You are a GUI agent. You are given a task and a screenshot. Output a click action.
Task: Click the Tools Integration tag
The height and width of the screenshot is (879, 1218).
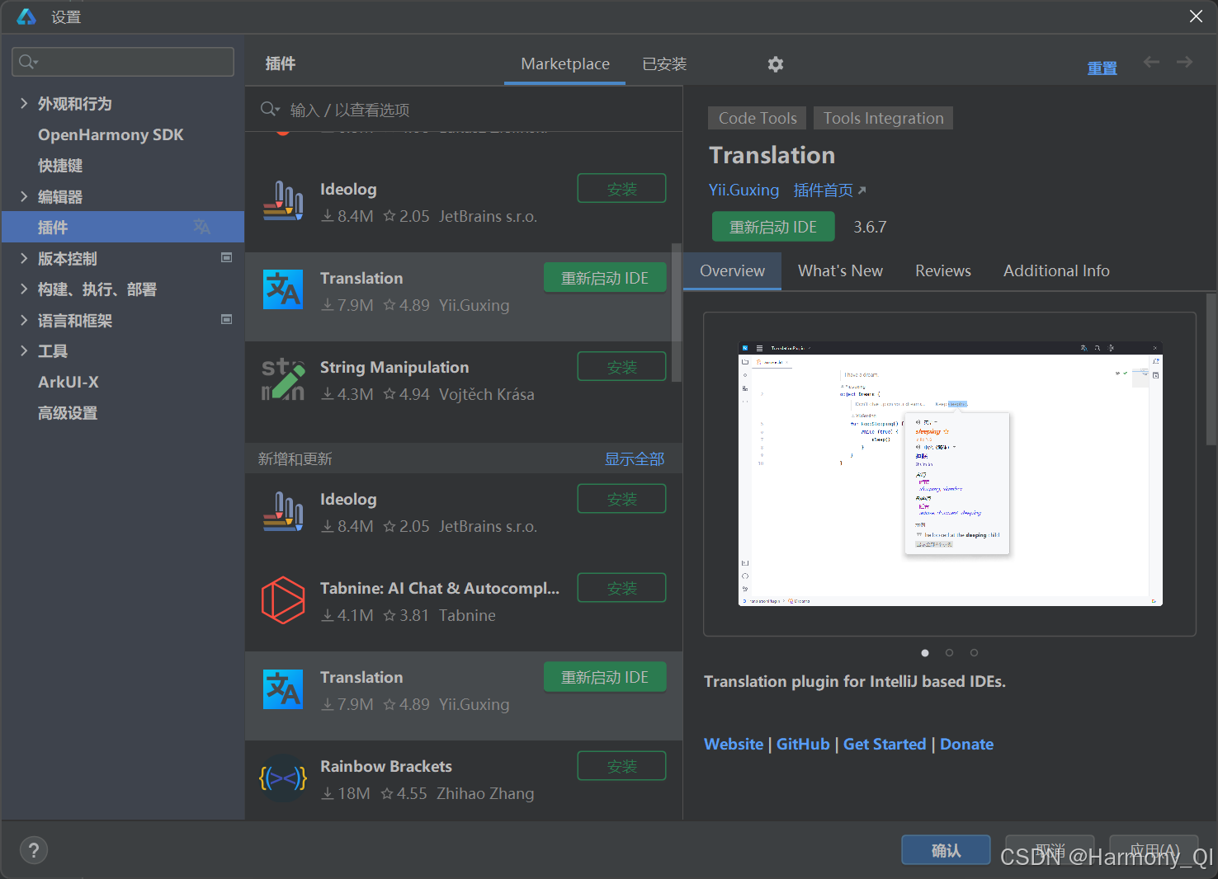coord(883,118)
